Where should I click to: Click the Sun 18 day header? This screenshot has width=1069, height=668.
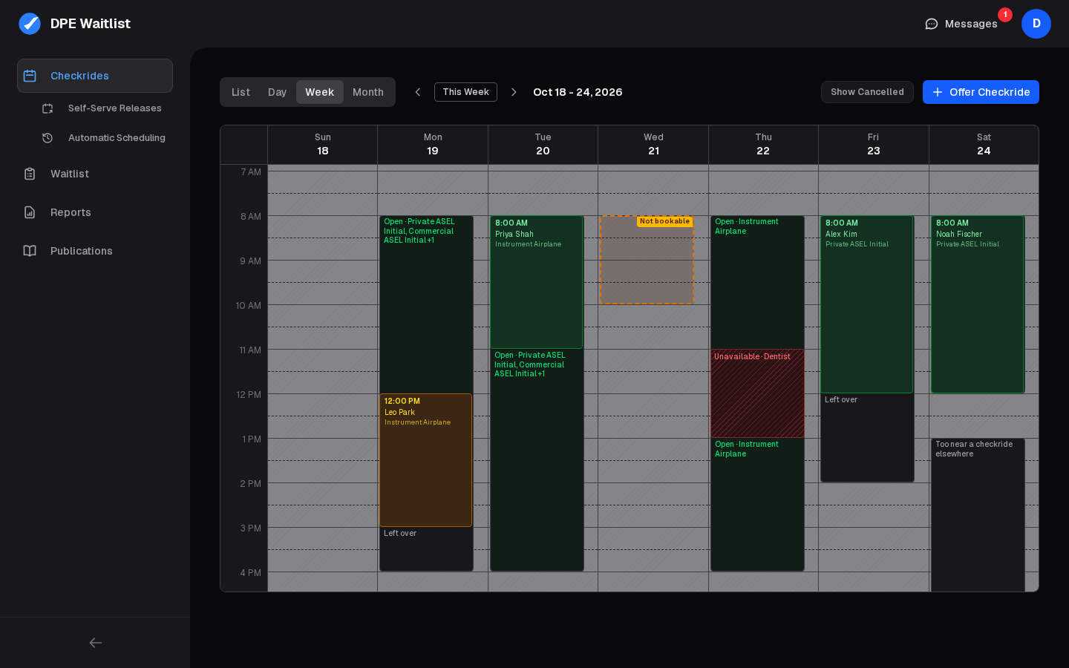point(323,145)
